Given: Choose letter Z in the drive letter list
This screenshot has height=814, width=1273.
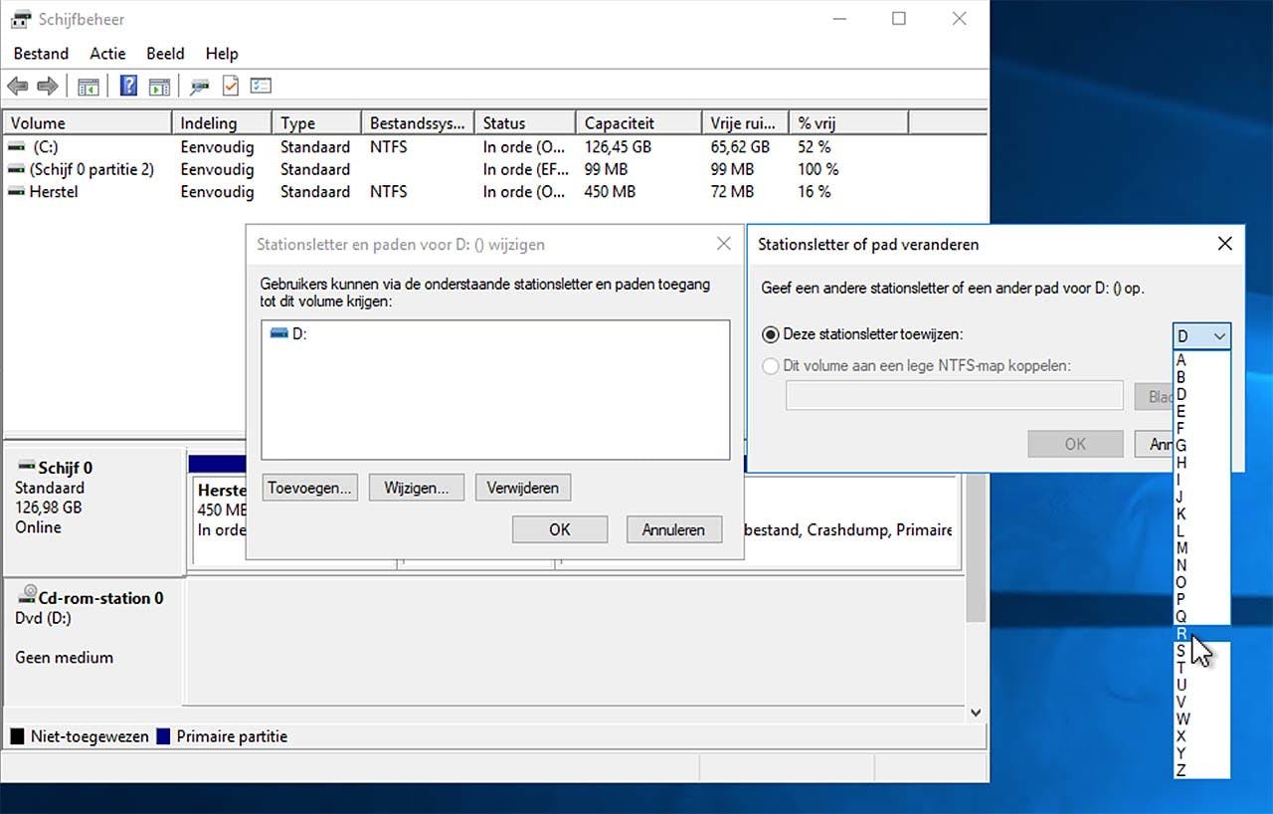Looking at the screenshot, I should click(x=1182, y=770).
